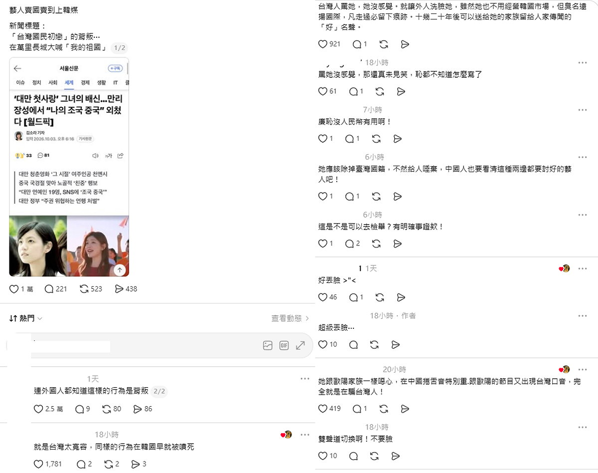Viewport: 598px width, 473px height.
Task: Like the top-right comment with 921 likes
Action: (x=323, y=44)
